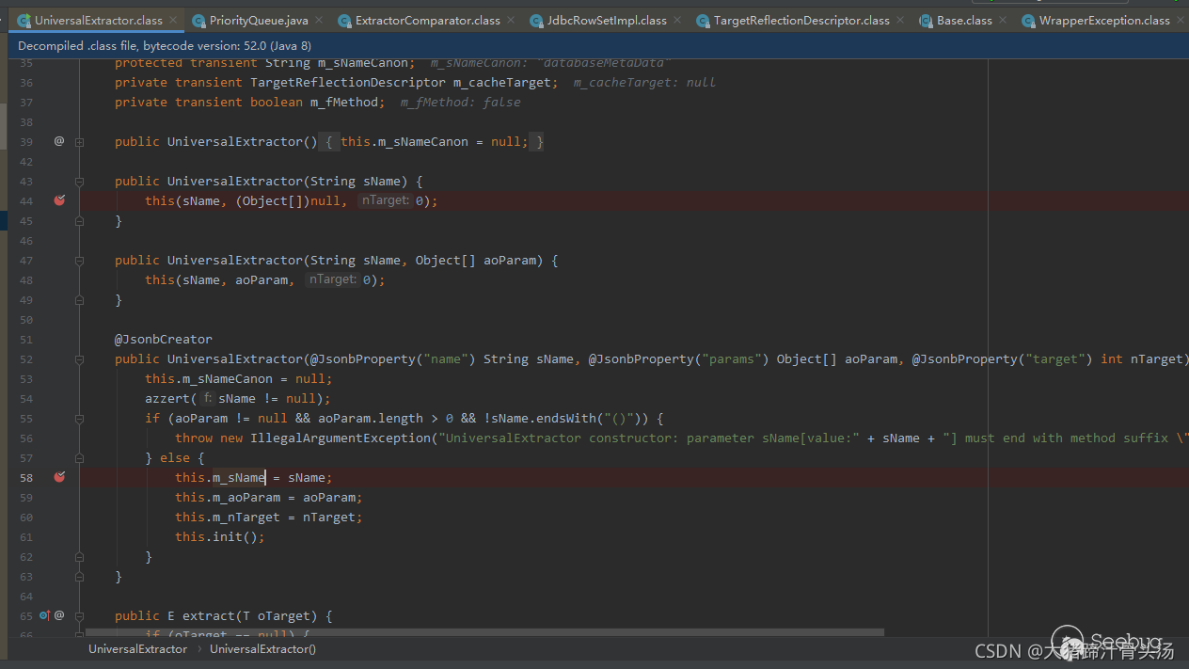Image resolution: width=1189 pixels, height=669 pixels.
Task: Collapse the JsonbCreator constructor at line 52
Action: (80, 358)
